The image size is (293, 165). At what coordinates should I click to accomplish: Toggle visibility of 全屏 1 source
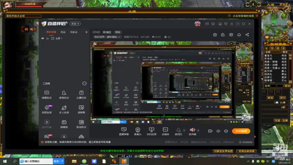pyautogui.click(x=42, y=38)
